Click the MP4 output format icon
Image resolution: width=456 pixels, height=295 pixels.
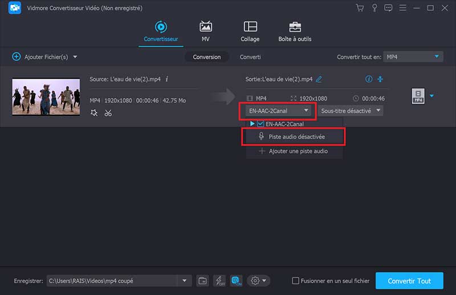[x=418, y=96]
